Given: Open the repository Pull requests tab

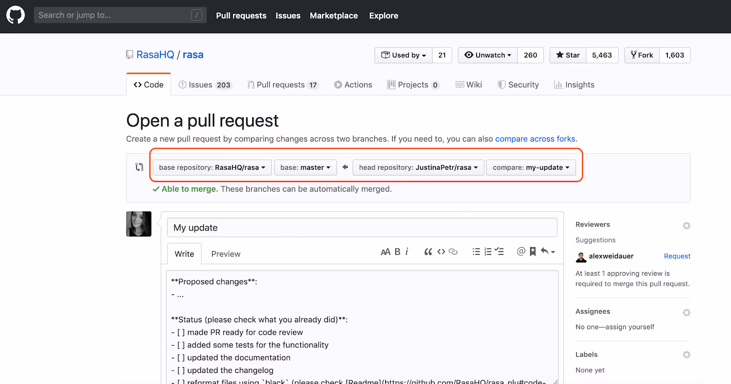Looking at the screenshot, I should [x=282, y=85].
